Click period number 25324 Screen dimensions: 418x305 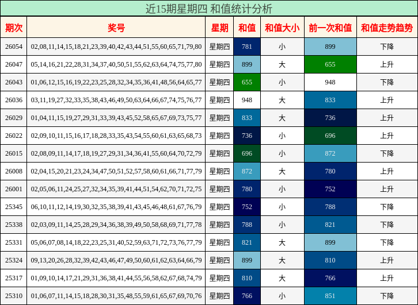coord(14,260)
